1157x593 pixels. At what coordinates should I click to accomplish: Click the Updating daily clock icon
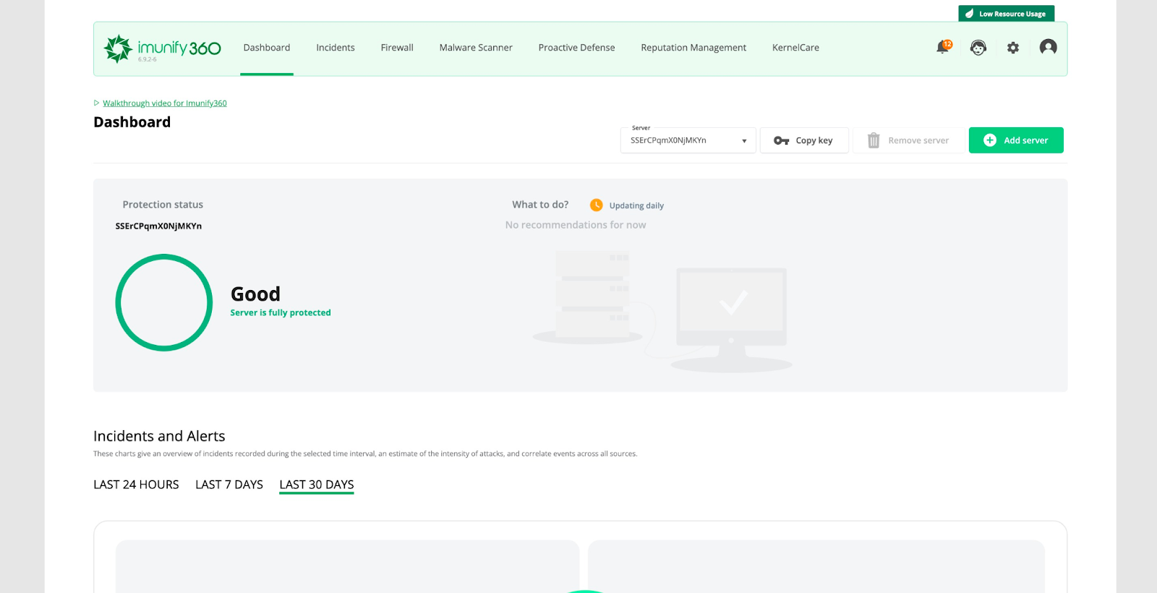point(596,205)
